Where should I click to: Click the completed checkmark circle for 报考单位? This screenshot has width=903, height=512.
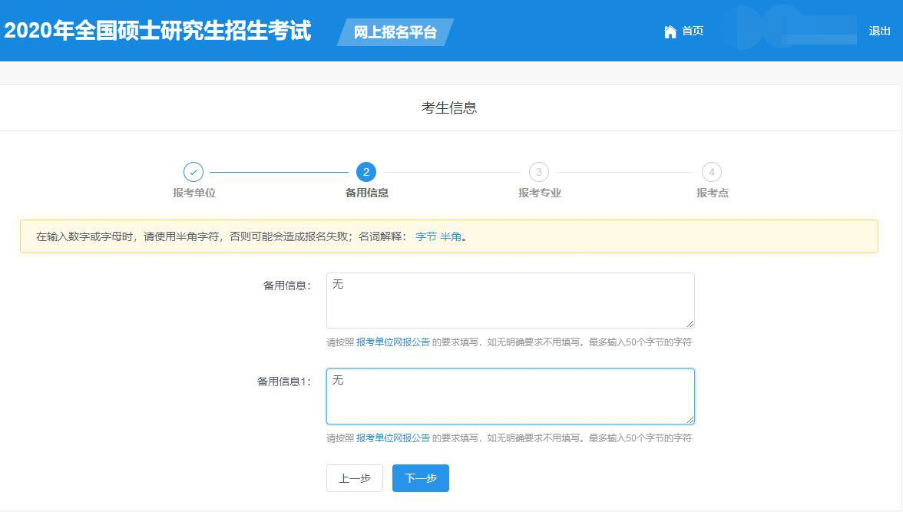pyautogui.click(x=192, y=173)
